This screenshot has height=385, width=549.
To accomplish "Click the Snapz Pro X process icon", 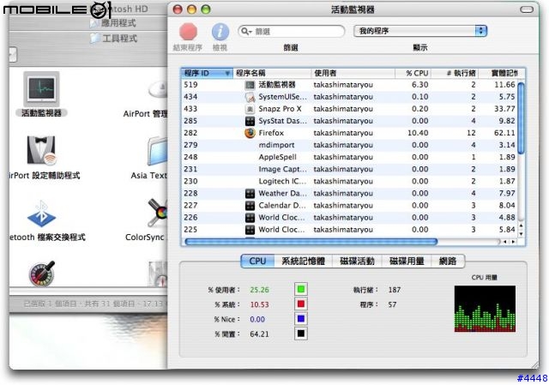I will coord(250,109).
